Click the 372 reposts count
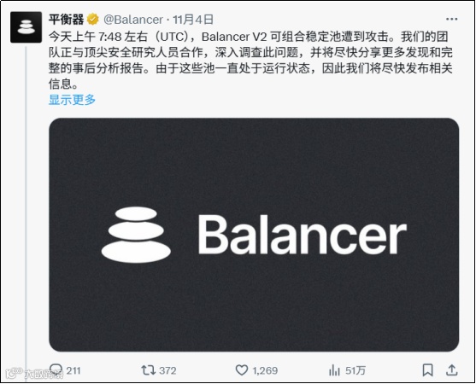The image size is (476, 384). (167, 370)
